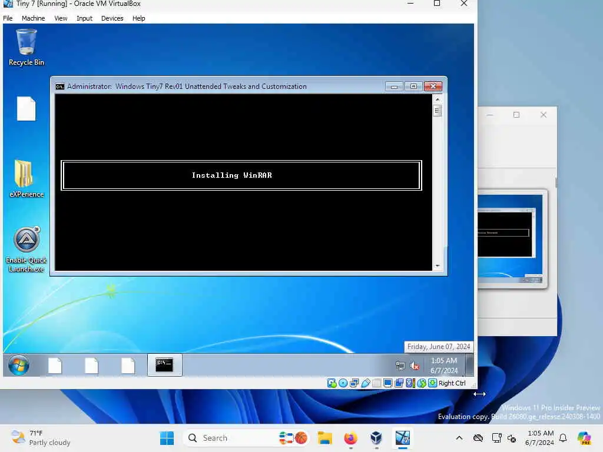
Task: Open the VirtualBox View menu
Action: [x=61, y=18]
